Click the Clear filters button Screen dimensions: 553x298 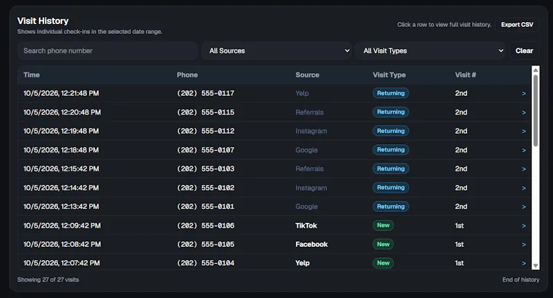(524, 50)
